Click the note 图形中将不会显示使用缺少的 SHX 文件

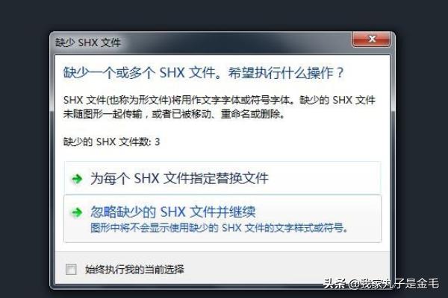coord(219,228)
